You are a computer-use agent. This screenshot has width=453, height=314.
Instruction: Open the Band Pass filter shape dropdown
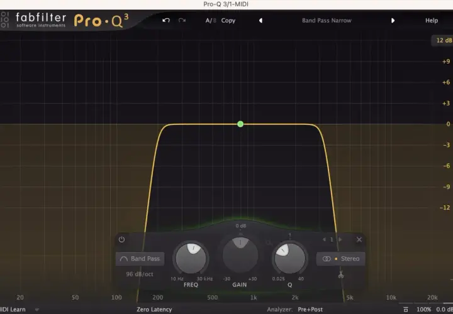click(x=140, y=259)
